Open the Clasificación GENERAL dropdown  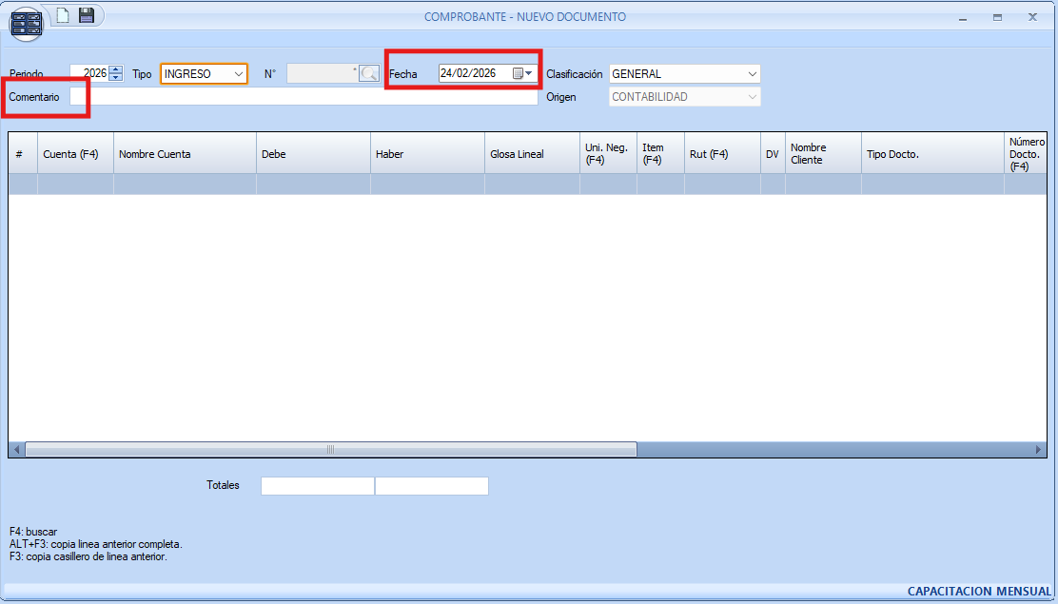coord(752,74)
